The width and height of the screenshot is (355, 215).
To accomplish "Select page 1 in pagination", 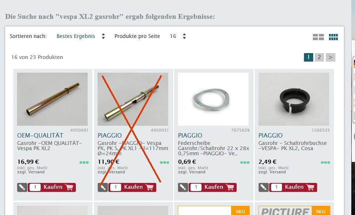I will pyautogui.click(x=308, y=57).
